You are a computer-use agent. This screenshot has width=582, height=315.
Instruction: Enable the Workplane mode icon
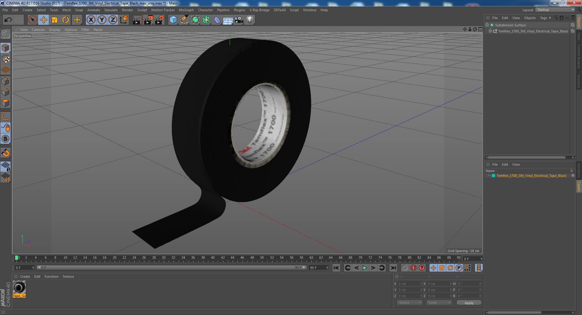pyautogui.click(x=5, y=70)
